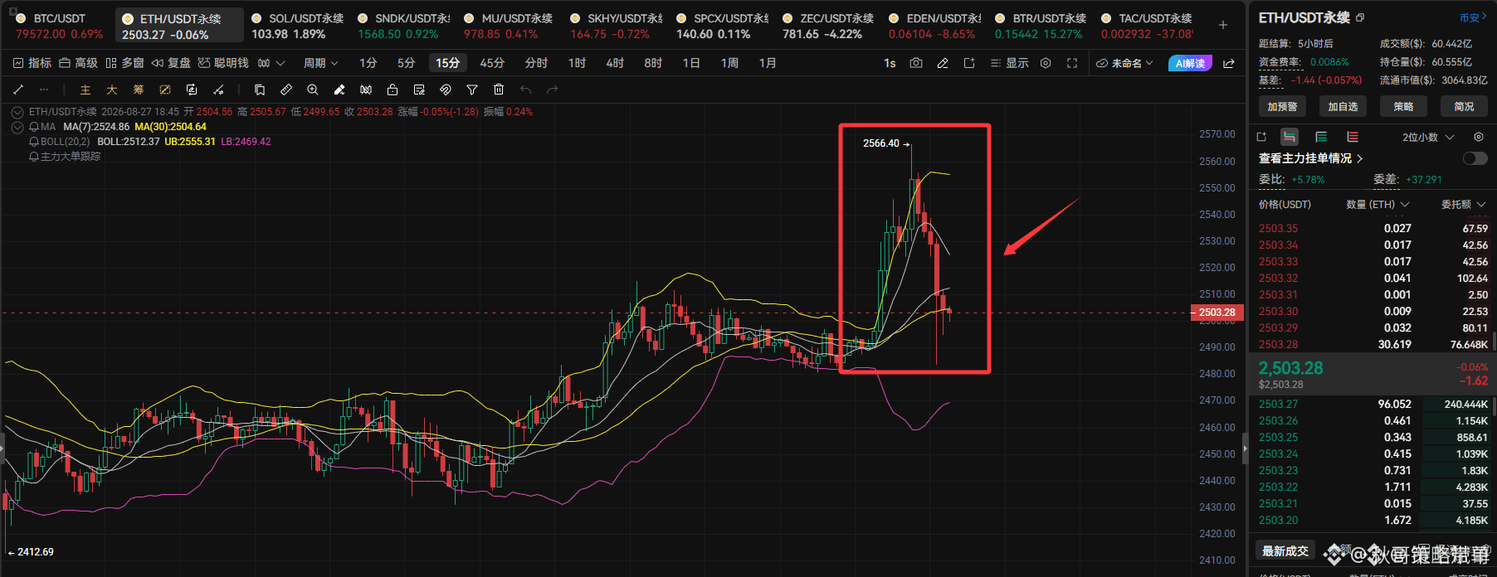Select the ruler measurement tool
Viewport: 1497px width, 577px height.
(x=286, y=90)
